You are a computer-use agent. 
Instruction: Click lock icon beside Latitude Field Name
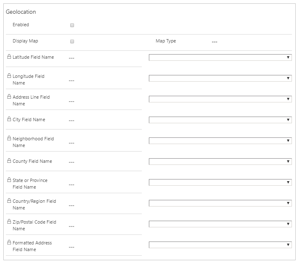[9, 57]
